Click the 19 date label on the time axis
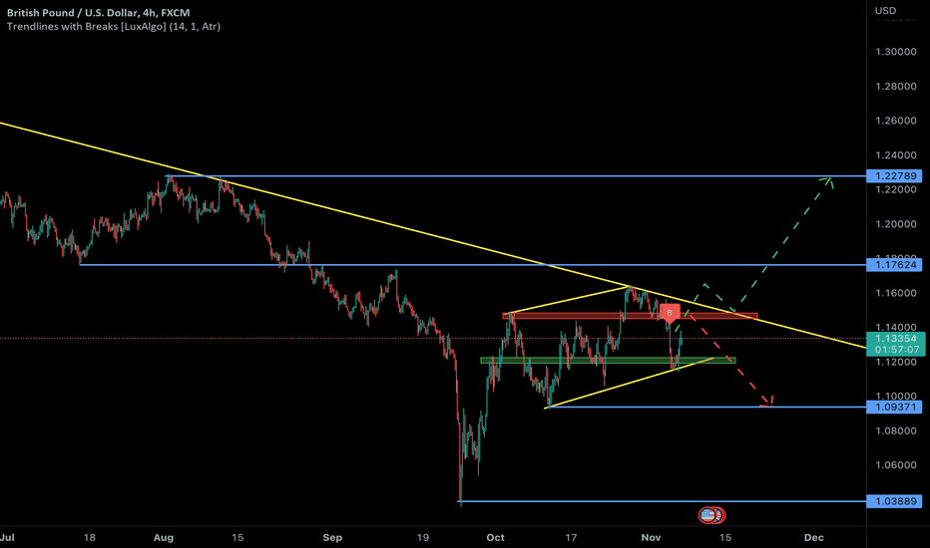Viewport: 930px width, 548px height. coord(422,537)
